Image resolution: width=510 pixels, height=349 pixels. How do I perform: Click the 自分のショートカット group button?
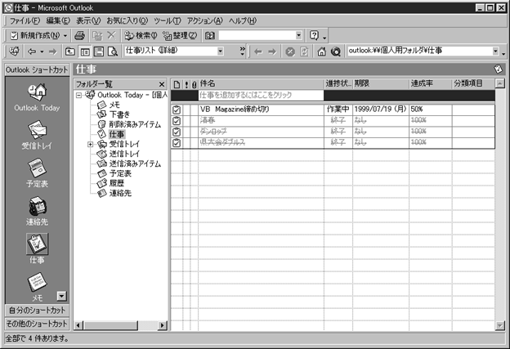(x=37, y=310)
